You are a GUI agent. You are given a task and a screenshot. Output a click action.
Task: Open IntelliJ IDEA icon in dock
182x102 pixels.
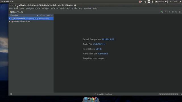coord(96,99)
